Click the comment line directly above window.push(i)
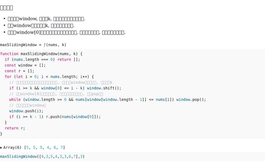 point(28,105)
